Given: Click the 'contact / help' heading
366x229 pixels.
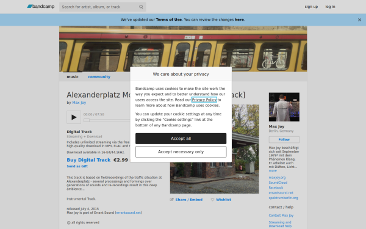Looking at the screenshot, I should (x=281, y=207).
